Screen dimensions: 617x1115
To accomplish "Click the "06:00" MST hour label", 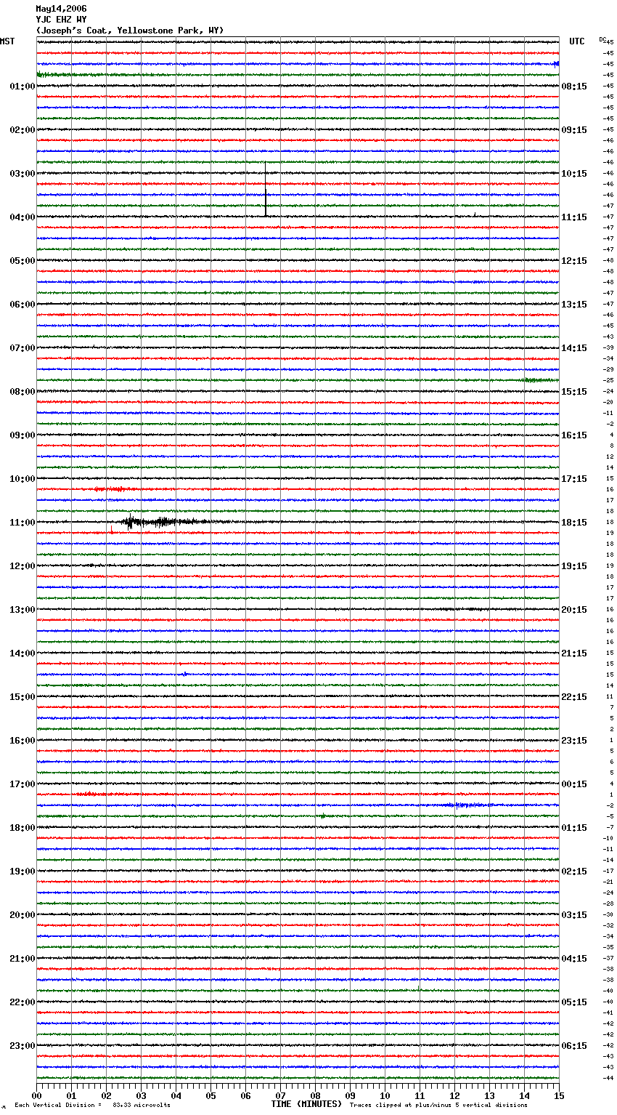I will pos(23,305).
